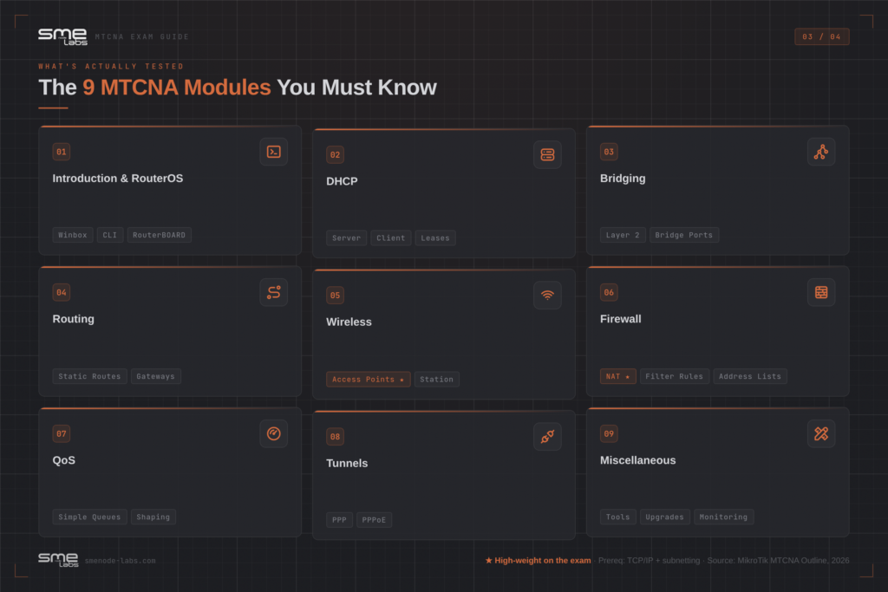Select the Simple Queues tag

point(89,517)
